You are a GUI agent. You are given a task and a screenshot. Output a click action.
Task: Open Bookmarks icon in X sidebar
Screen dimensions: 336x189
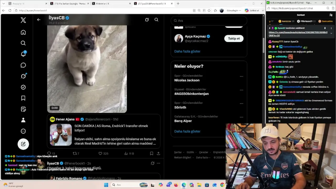click(x=23, y=98)
